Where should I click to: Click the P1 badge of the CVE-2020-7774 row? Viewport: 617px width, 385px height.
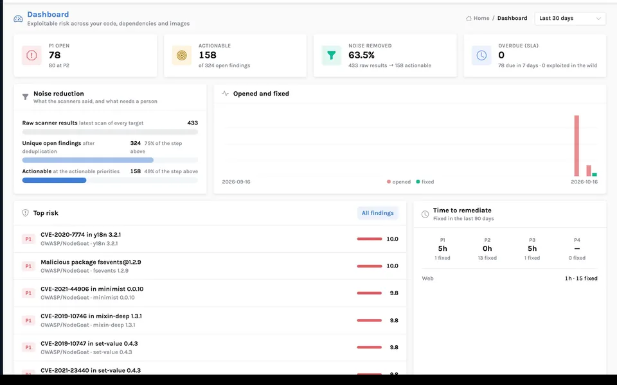click(x=28, y=239)
